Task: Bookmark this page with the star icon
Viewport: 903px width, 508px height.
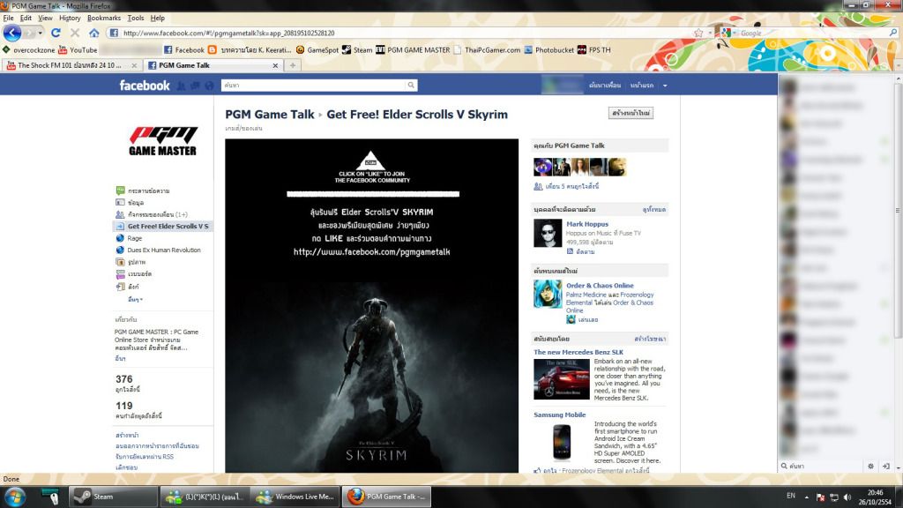Action: coord(698,33)
